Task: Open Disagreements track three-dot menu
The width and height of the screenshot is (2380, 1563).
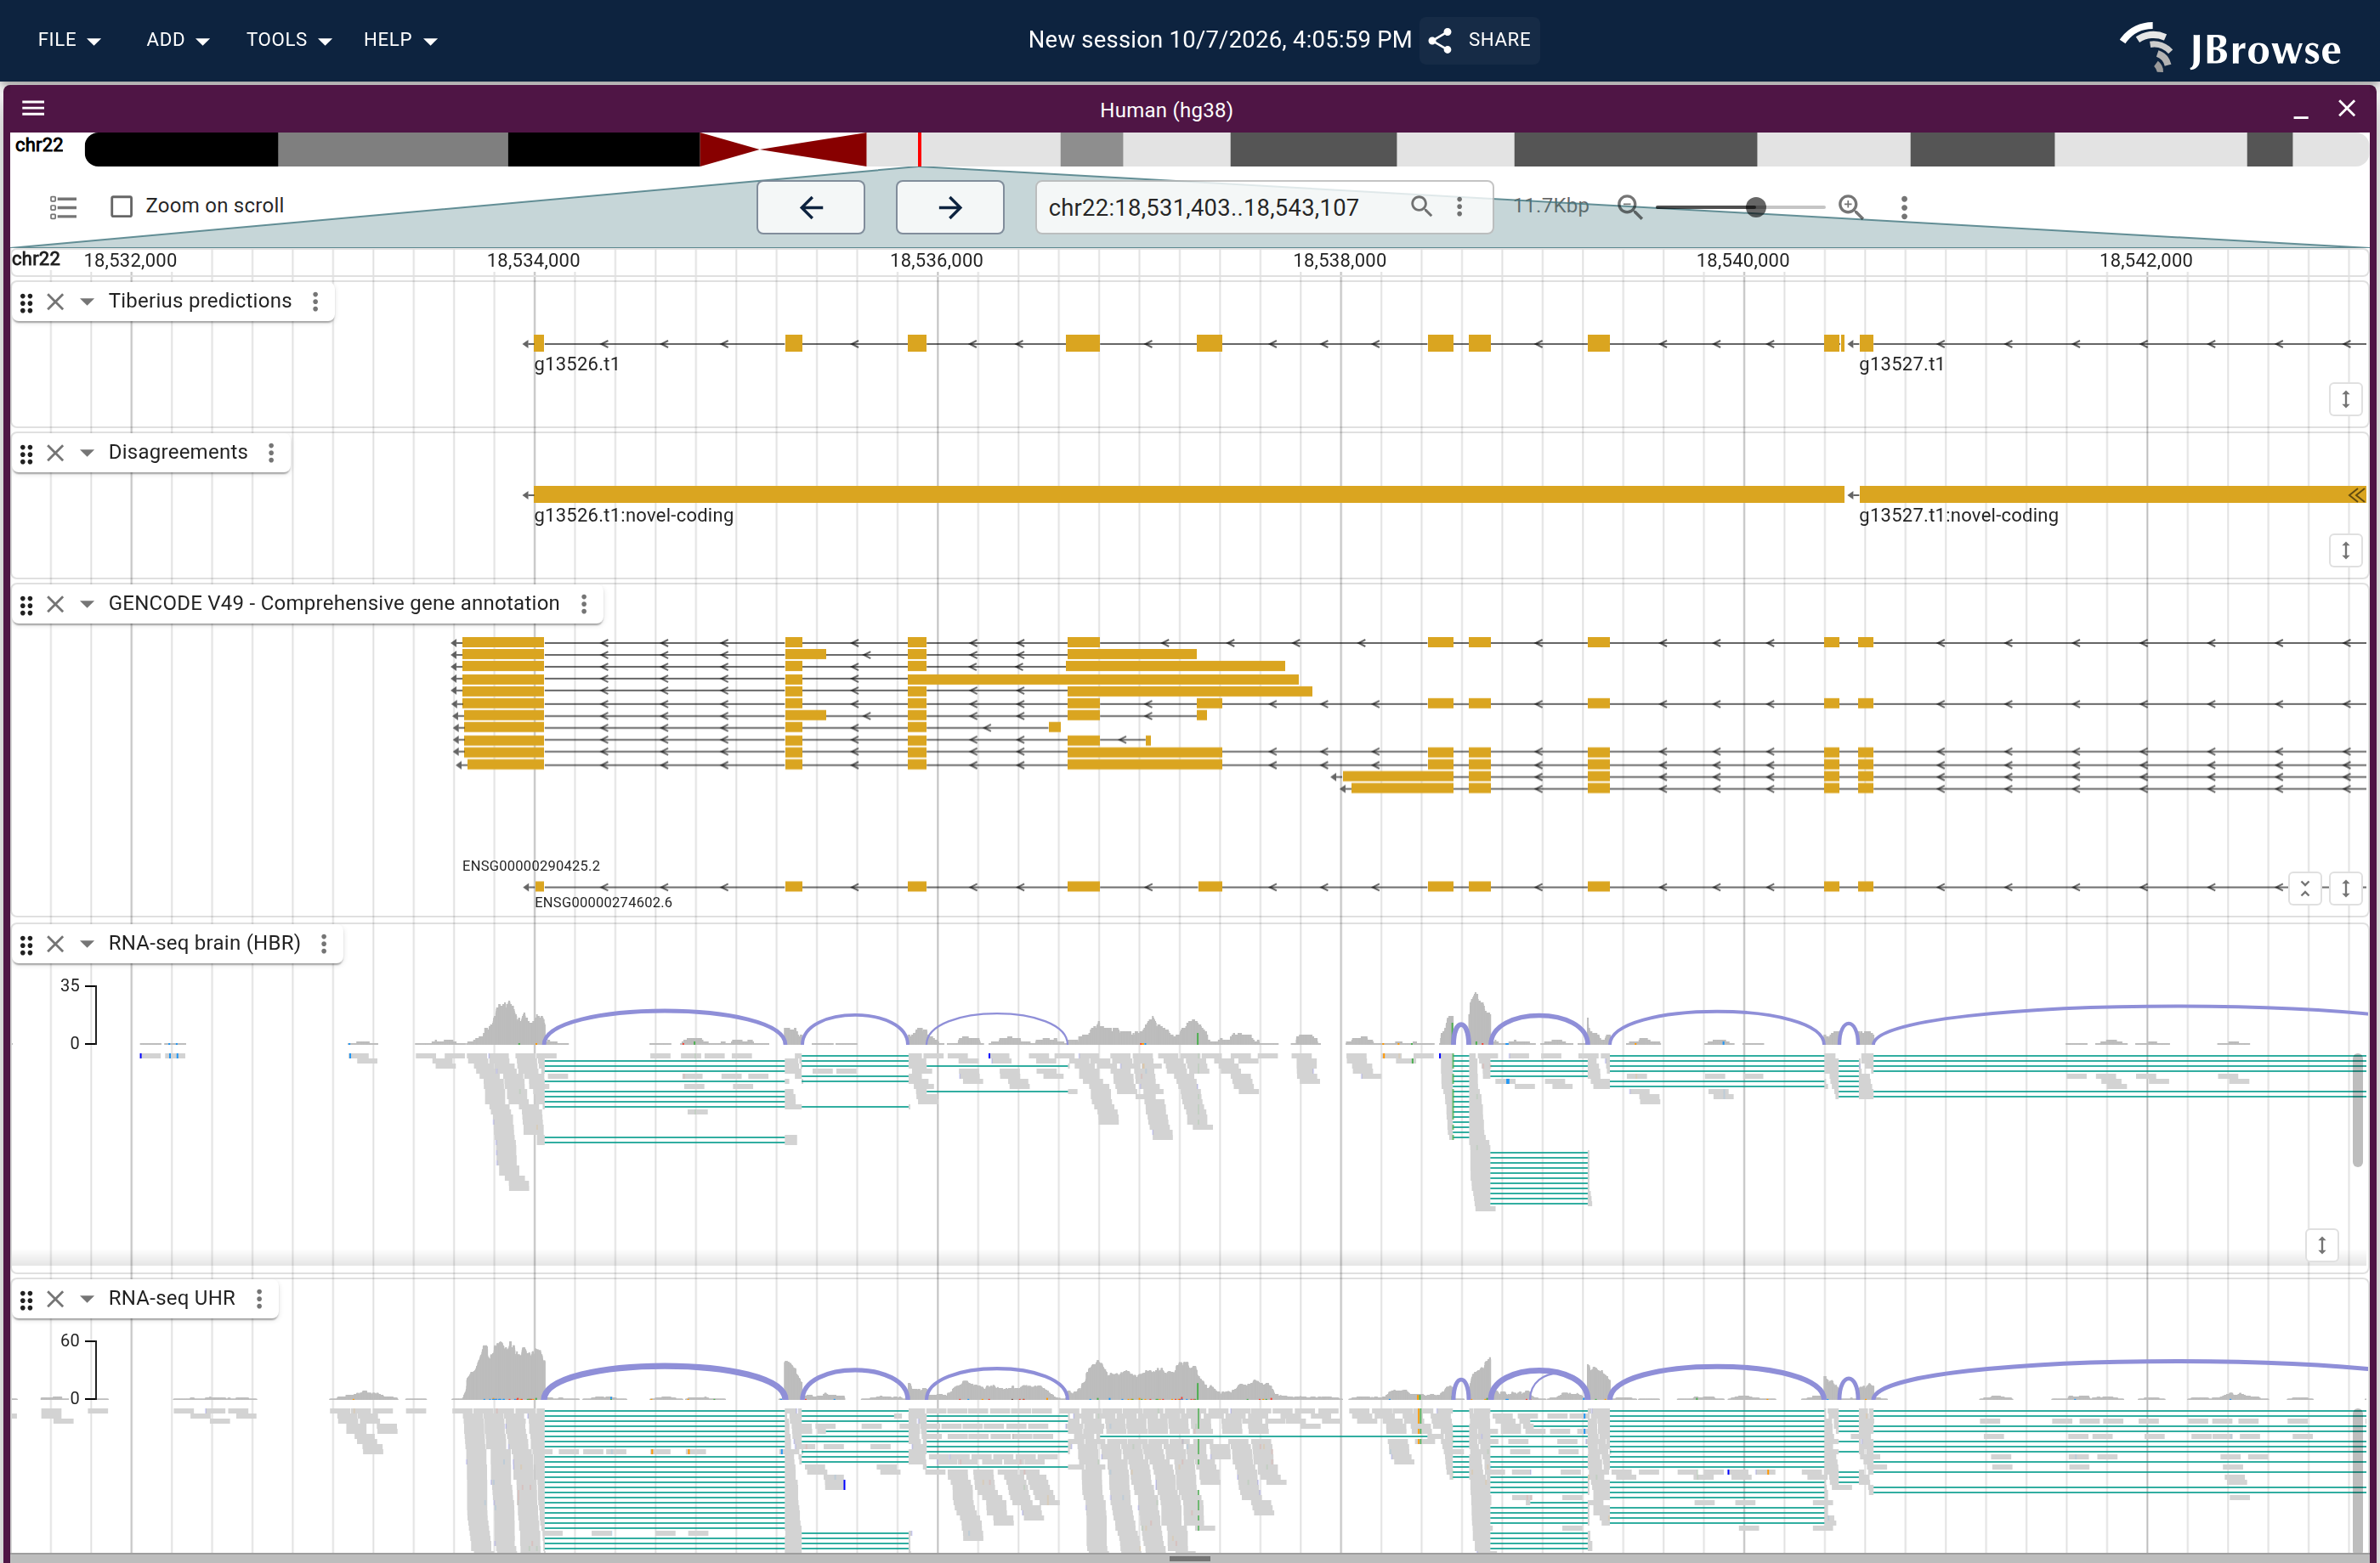Action: 271,453
